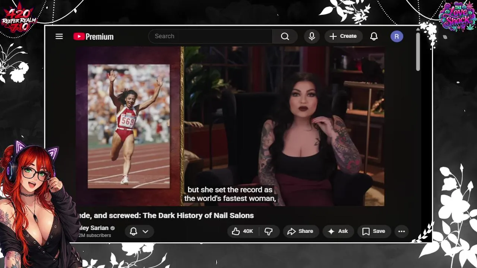Open the YouTube hamburger guide menu

59,36
